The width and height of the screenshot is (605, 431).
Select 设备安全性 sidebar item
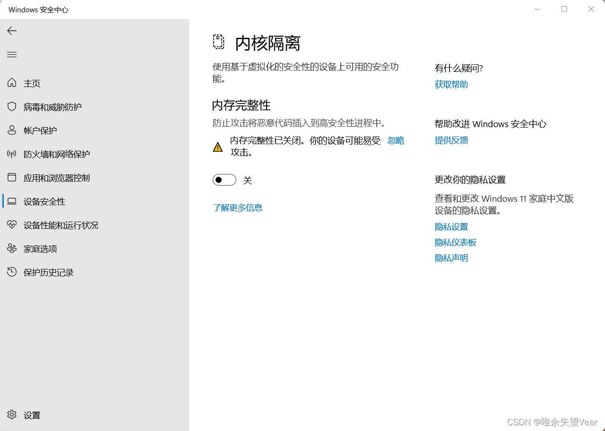95,201
